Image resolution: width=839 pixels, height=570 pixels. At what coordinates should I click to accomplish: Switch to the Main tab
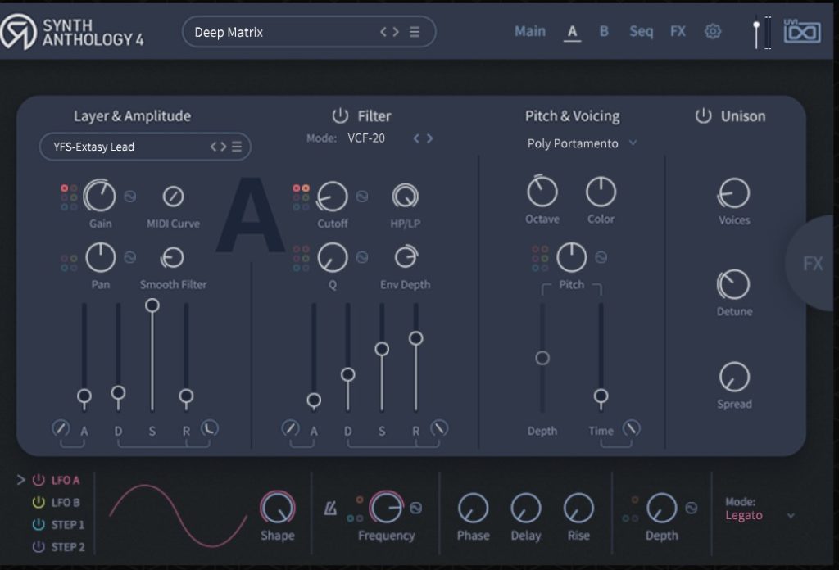coord(529,31)
